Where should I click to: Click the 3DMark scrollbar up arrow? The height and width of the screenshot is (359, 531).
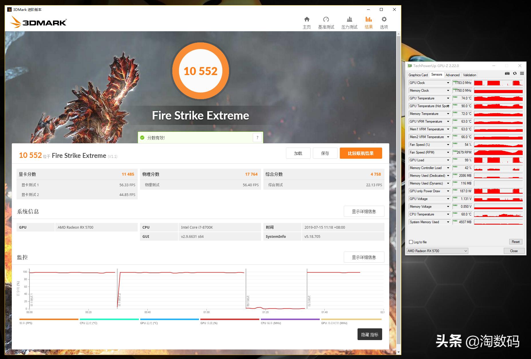point(398,34)
